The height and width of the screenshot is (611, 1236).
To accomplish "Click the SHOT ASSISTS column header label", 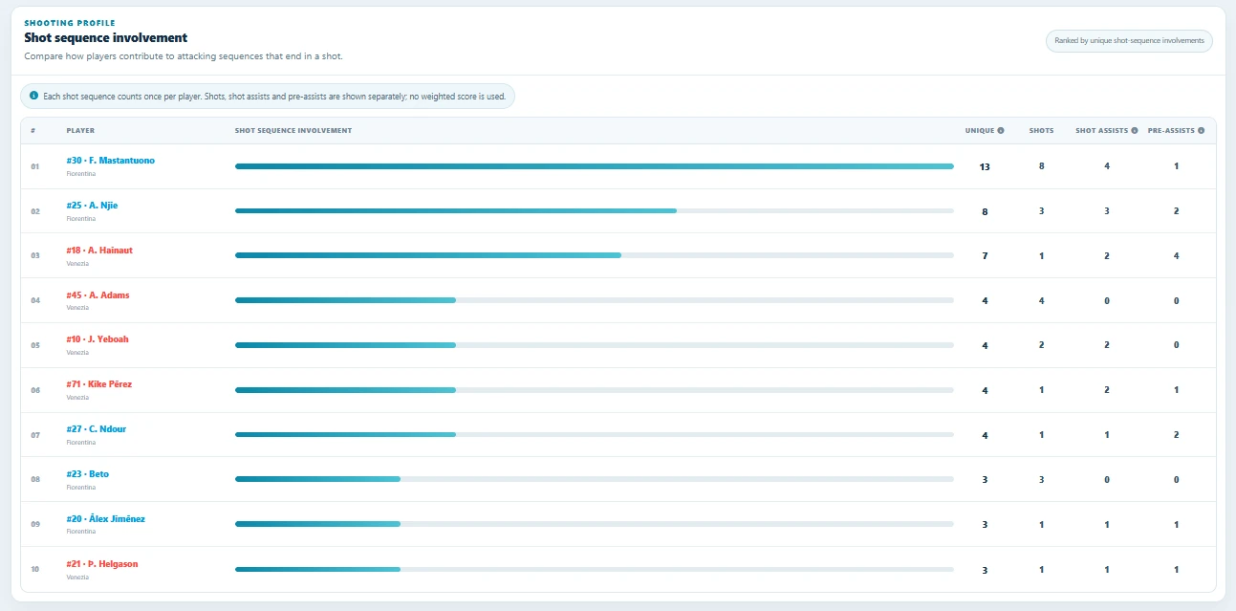I will click(x=1102, y=130).
